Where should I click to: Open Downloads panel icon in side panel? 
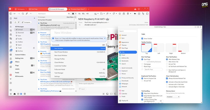(11, 26)
